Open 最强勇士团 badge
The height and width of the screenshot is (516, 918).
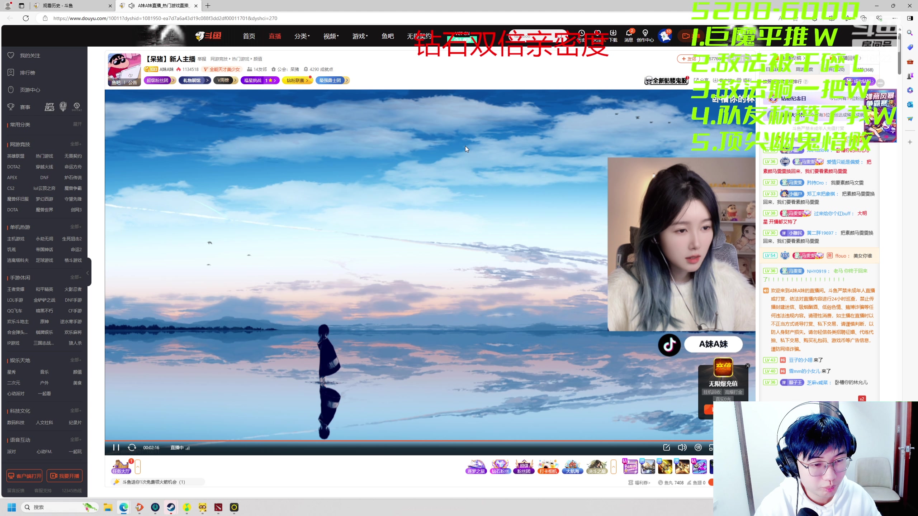[x=332, y=80]
